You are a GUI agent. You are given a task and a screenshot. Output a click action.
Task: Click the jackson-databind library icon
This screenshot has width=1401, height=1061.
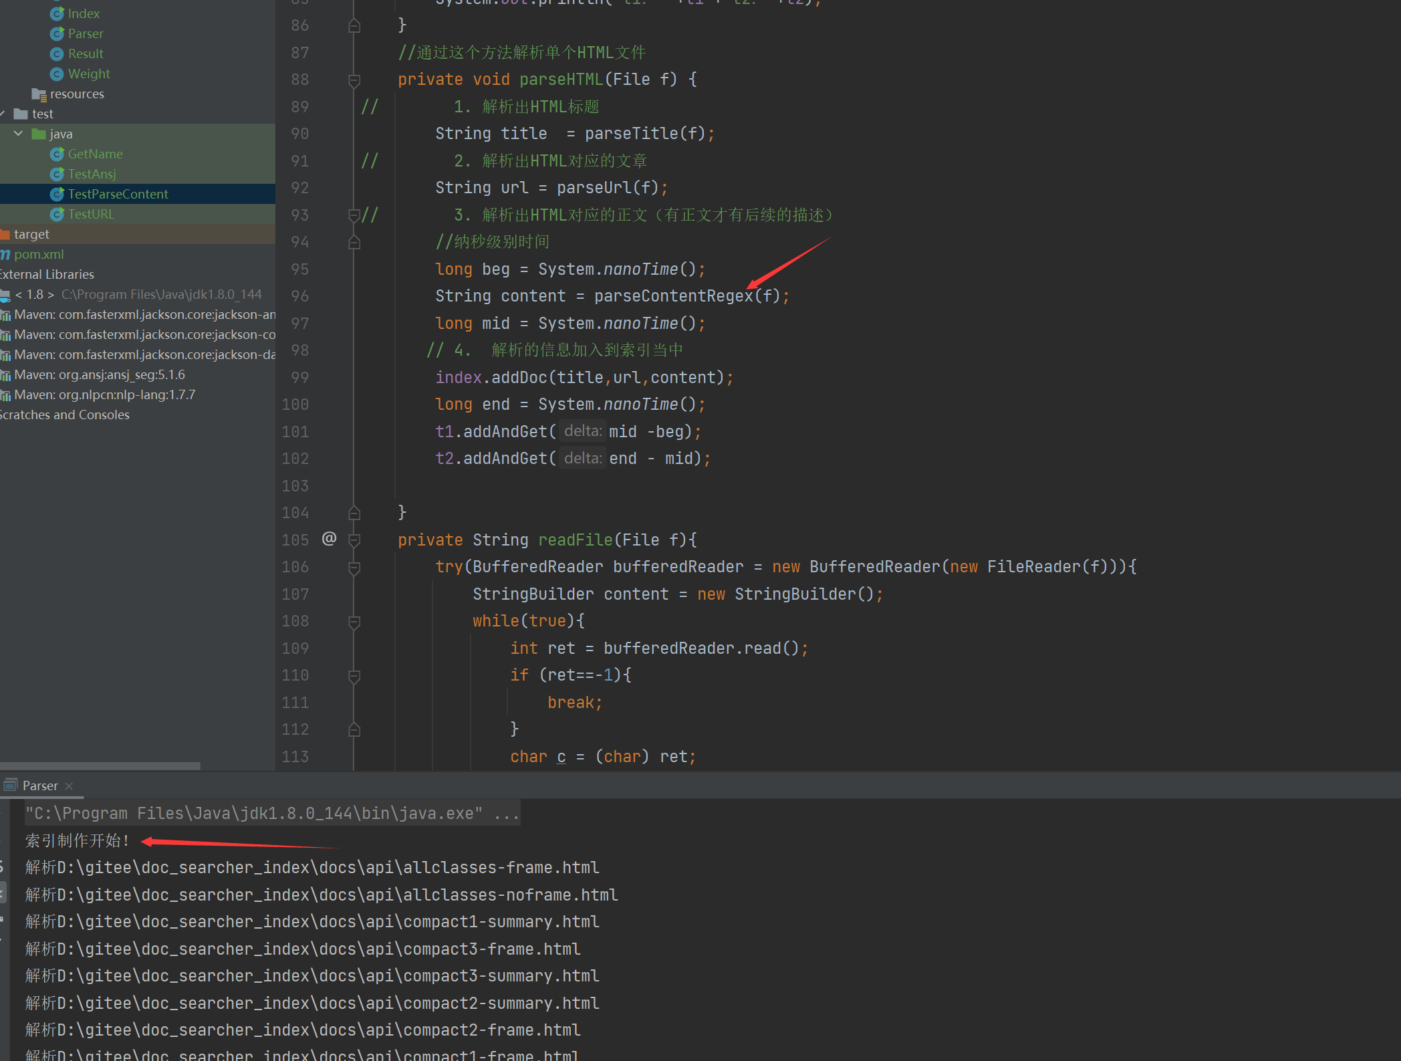coord(5,355)
